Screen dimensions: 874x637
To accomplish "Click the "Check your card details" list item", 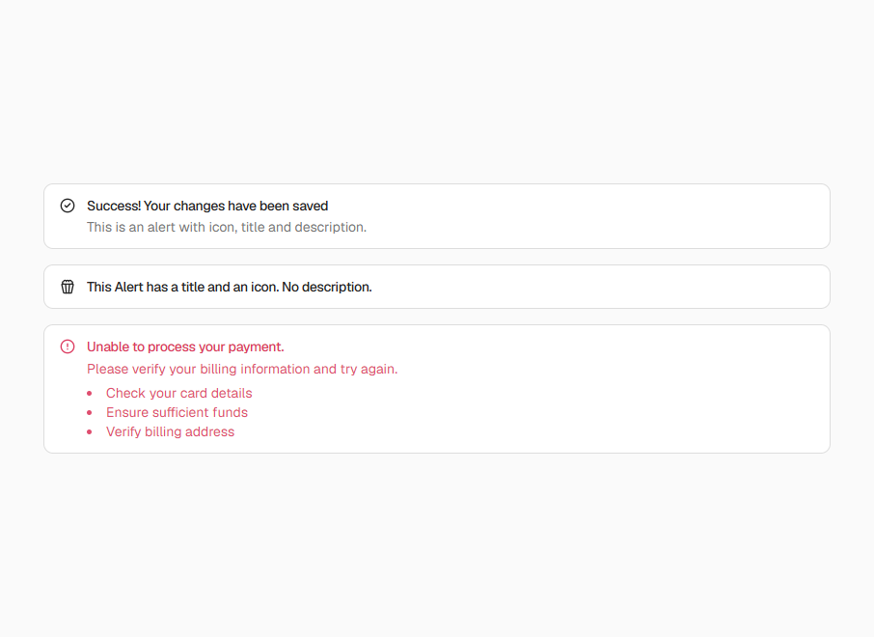I will 178,393.
